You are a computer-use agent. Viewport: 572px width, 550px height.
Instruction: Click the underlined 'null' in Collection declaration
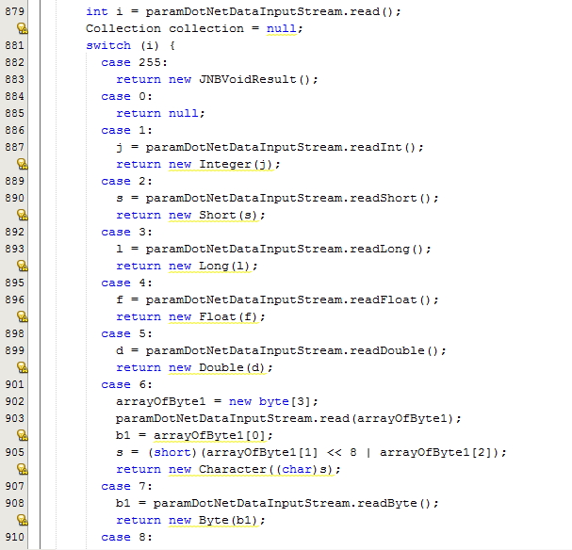pyautogui.click(x=281, y=28)
